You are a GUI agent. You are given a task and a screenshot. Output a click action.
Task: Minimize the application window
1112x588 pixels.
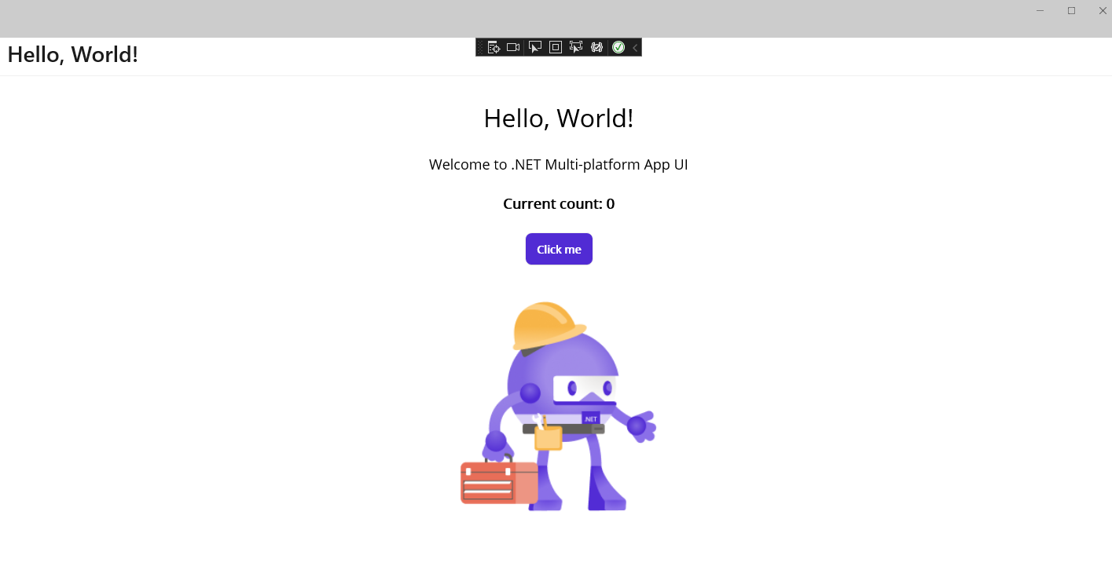click(1040, 10)
